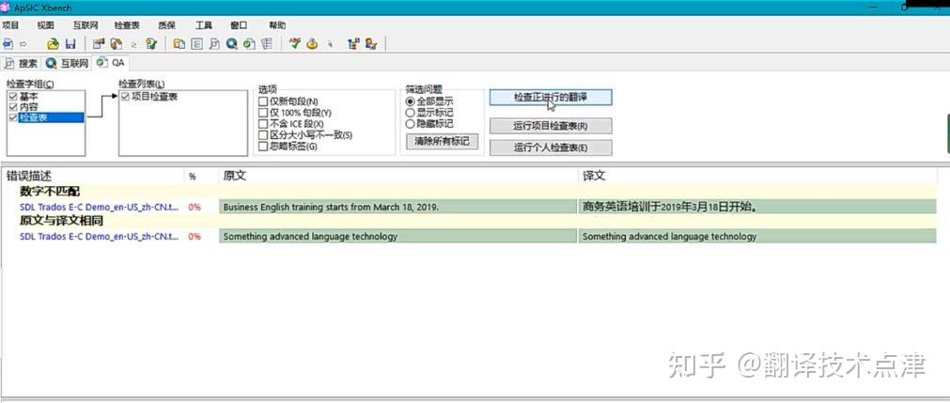Switch to the 搜索 tab

coord(22,63)
